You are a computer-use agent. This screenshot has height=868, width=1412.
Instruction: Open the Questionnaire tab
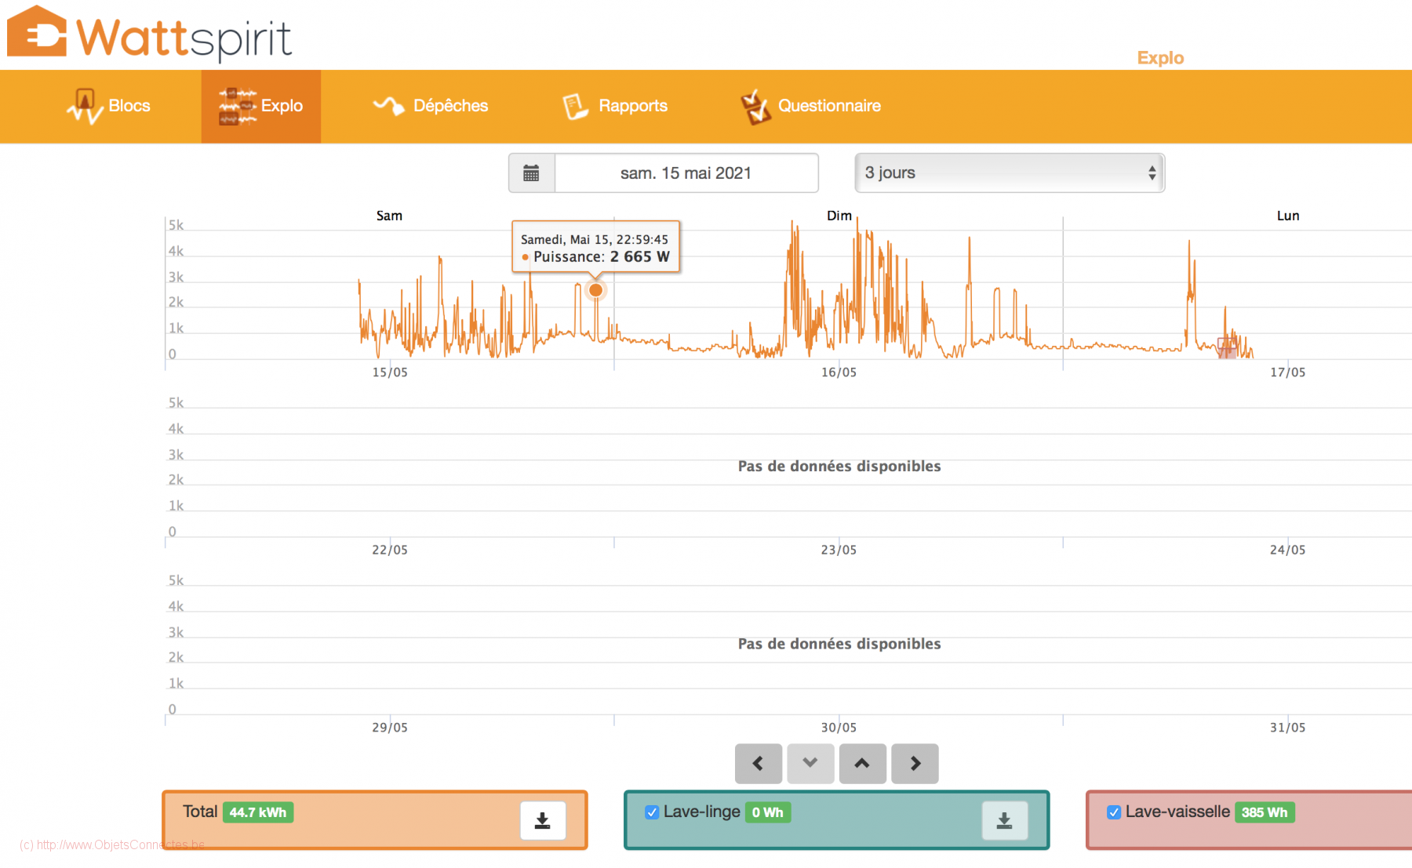[x=811, y=106]
